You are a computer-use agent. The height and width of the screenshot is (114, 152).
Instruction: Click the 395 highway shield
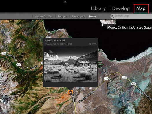[x=48, y=37]
